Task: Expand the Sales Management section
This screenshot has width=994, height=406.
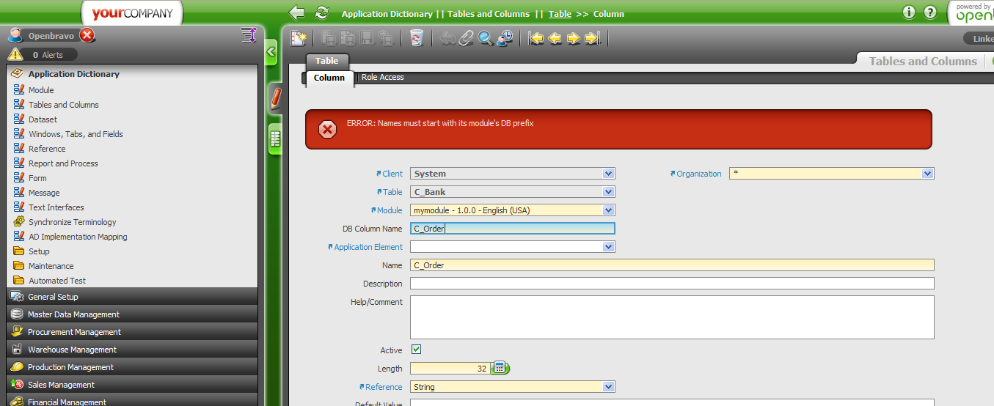Action: [x=132, y=385]
